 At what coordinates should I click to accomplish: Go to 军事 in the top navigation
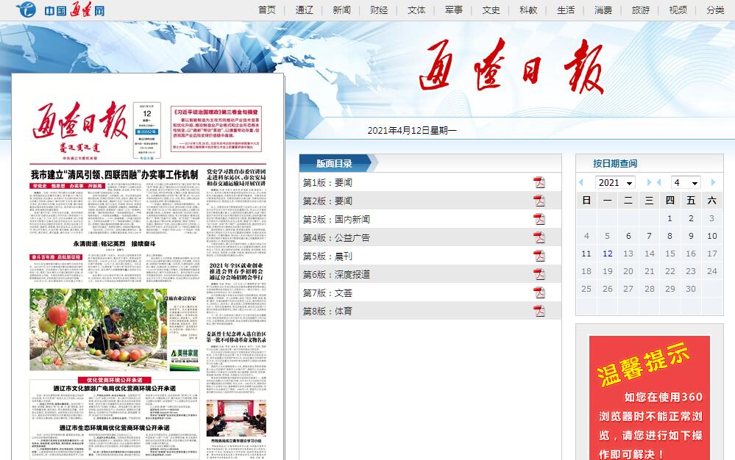454,10
